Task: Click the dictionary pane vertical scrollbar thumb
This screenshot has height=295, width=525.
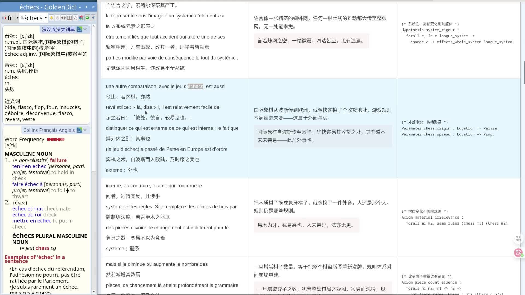Action: click(94, 100)
